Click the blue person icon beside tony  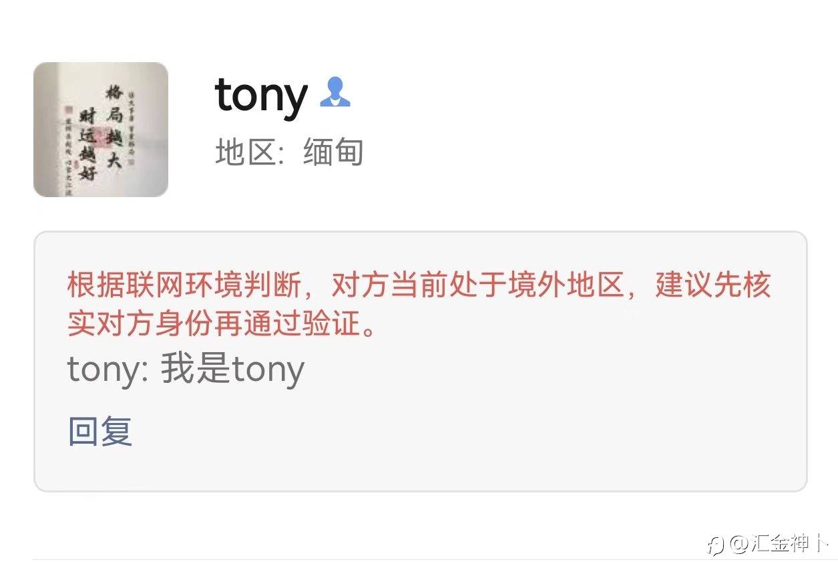tap(335, 93)
